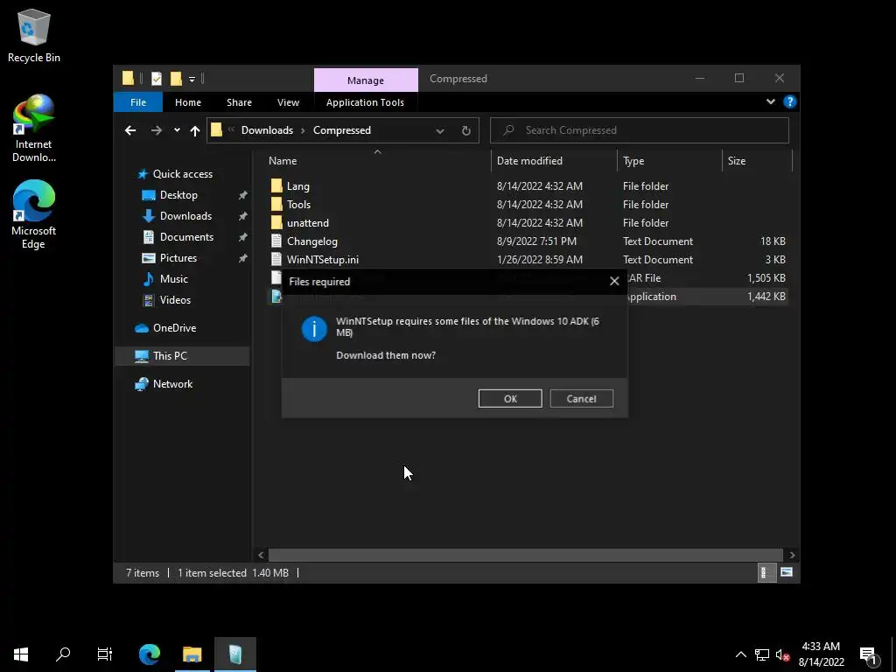
Task: Open the Action Center notifications icon
Action: [869, 655]
